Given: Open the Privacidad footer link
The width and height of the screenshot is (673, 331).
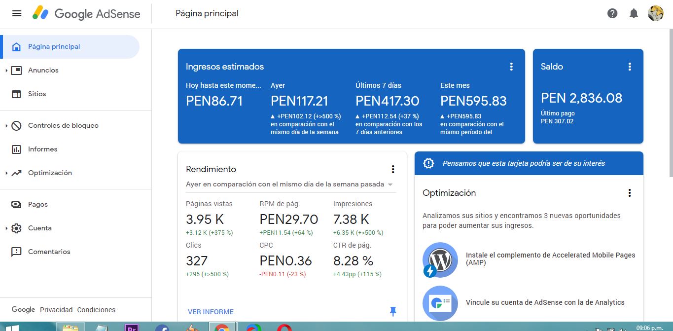Looking at the screenshot, I should click(56, 310).
